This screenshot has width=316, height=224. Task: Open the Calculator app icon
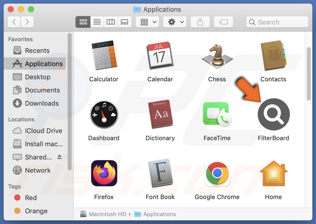(104, 55)
